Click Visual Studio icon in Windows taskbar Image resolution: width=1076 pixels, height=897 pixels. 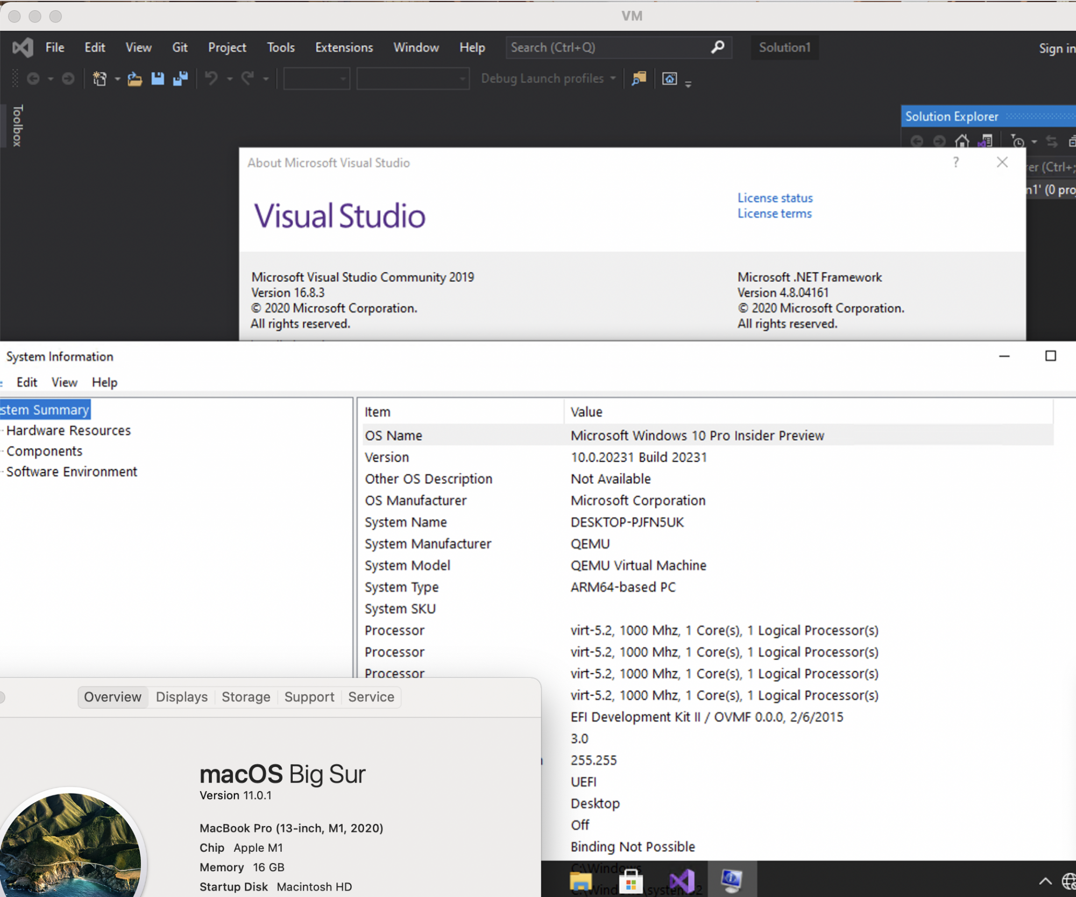point(682,882)
